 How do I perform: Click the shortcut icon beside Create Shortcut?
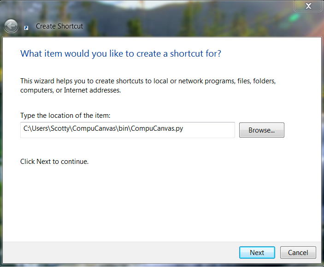pyautogui.click(x=26, y=28)
